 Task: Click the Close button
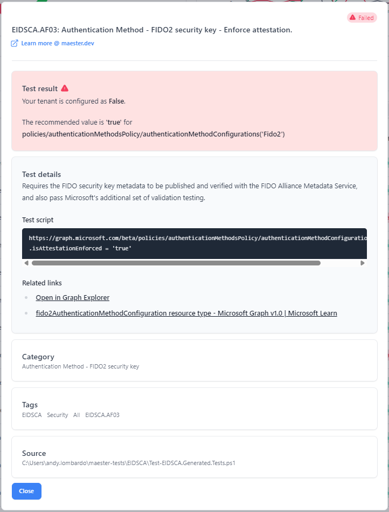point(26,491)
